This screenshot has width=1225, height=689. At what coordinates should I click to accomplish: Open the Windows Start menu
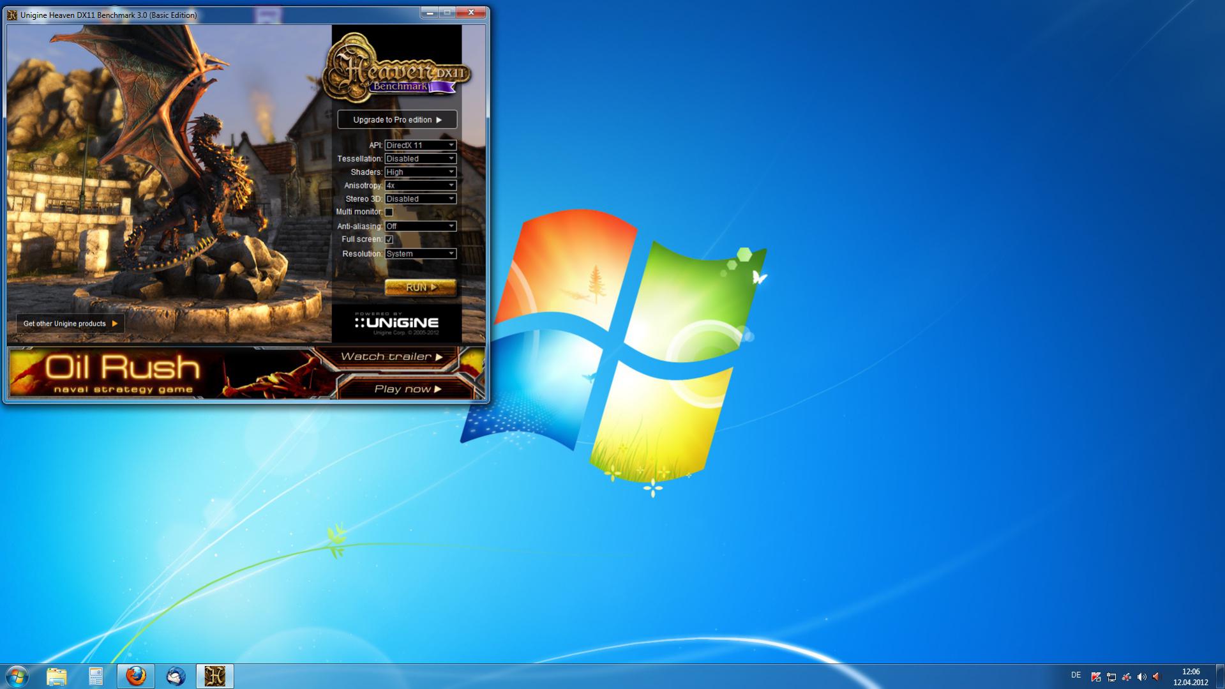click(x=17, y=676)
